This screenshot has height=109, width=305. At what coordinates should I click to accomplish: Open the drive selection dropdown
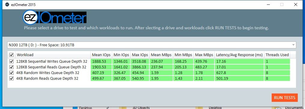point(152,45)
